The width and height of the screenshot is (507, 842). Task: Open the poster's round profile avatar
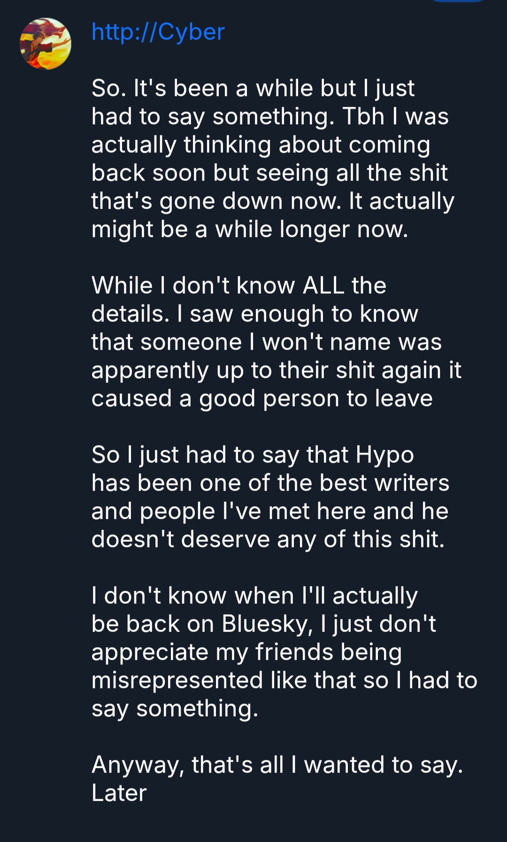coord(46,44)
